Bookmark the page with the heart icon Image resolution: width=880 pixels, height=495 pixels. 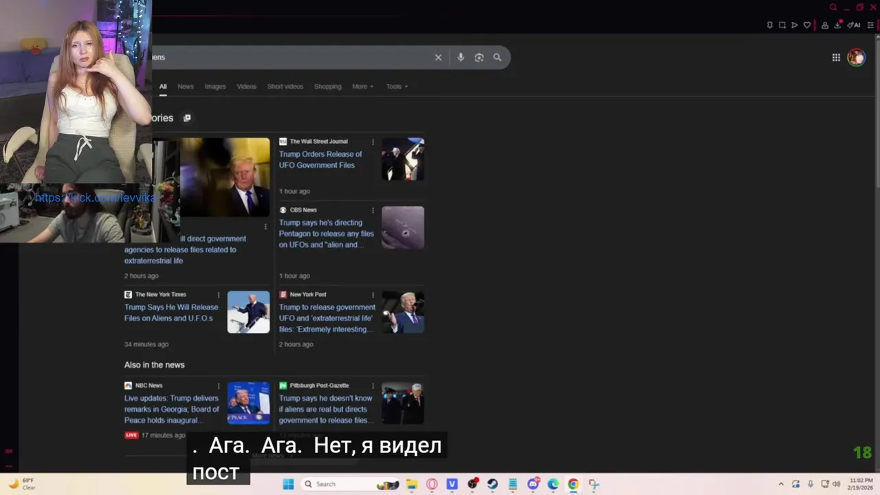point(807,25)
